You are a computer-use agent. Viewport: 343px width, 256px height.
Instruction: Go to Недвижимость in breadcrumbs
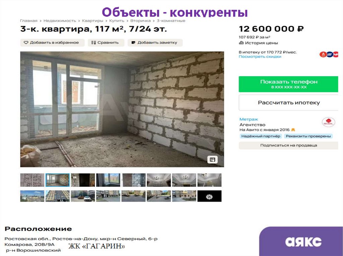point(60,21)
